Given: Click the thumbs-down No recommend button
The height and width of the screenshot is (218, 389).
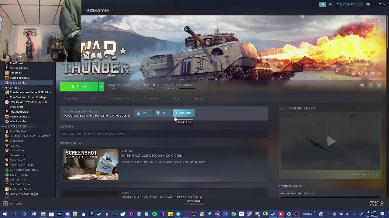Looking at the screenshot, I should pyautogui.click(x=162, y=113).
